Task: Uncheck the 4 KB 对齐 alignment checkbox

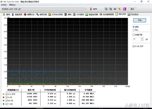Action: [134, 47]
